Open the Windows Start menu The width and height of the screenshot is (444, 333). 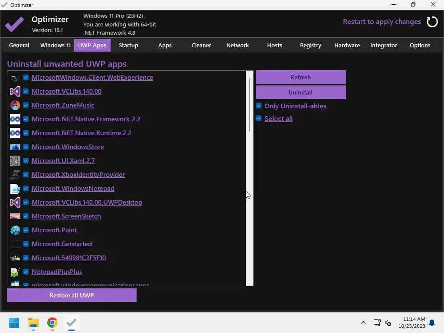tap(14, 323)
